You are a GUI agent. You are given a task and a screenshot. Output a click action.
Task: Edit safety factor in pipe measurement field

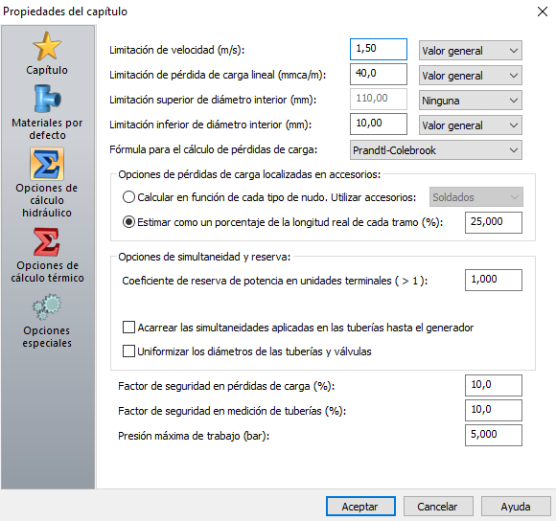point(494,410)
